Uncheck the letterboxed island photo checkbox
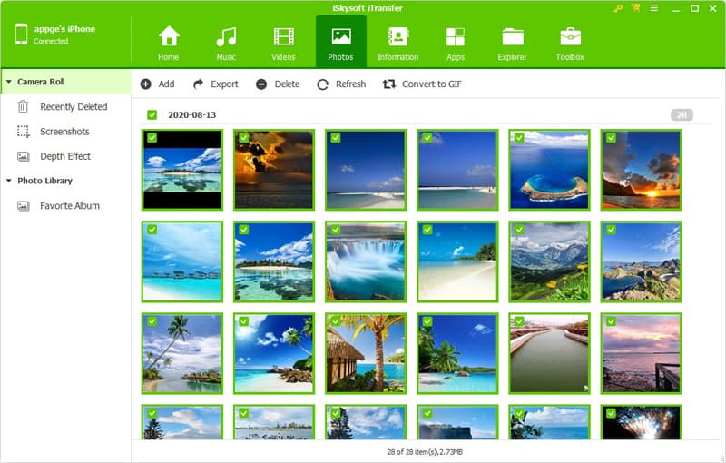This screenshot has height=463, width=726. [x=152, y=137]
